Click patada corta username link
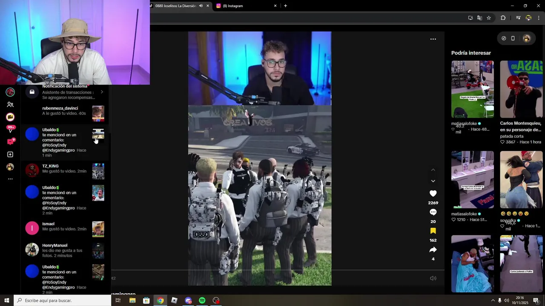545x306 pixels. click(x=512, y=136)
